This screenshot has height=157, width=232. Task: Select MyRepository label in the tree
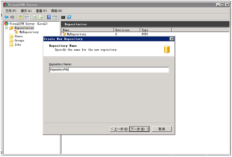tap(29, 32)
